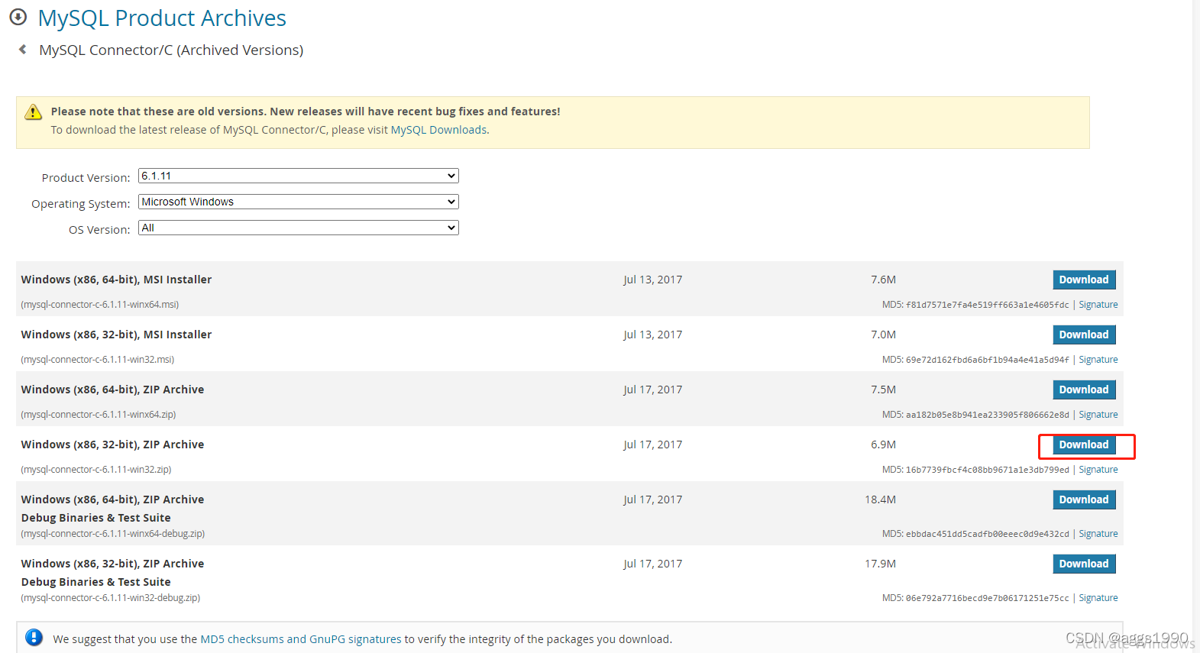Open the Product Version dropdown
Screen dimensions: 1200x653
point(299,176)
